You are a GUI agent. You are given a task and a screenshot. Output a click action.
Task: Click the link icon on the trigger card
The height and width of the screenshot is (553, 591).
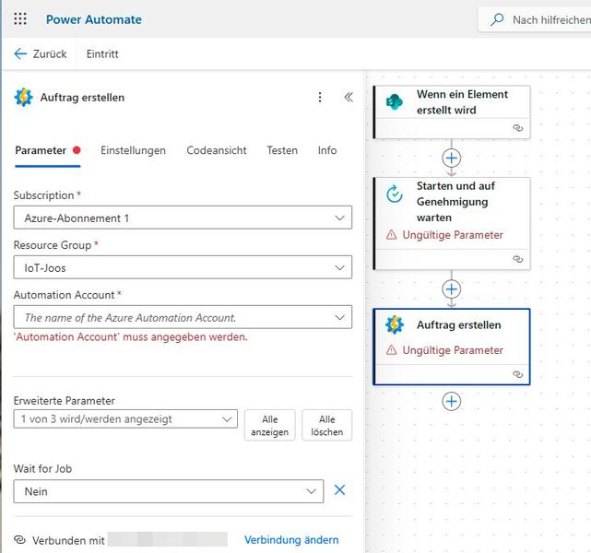point(518,128)
